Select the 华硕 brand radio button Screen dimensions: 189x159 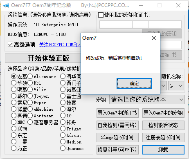point(13,83)
